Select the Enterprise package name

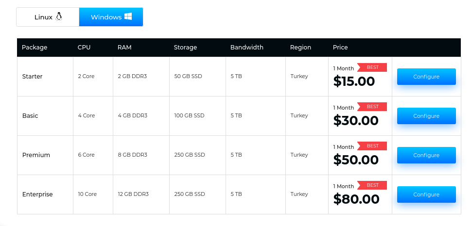[37, 194]
